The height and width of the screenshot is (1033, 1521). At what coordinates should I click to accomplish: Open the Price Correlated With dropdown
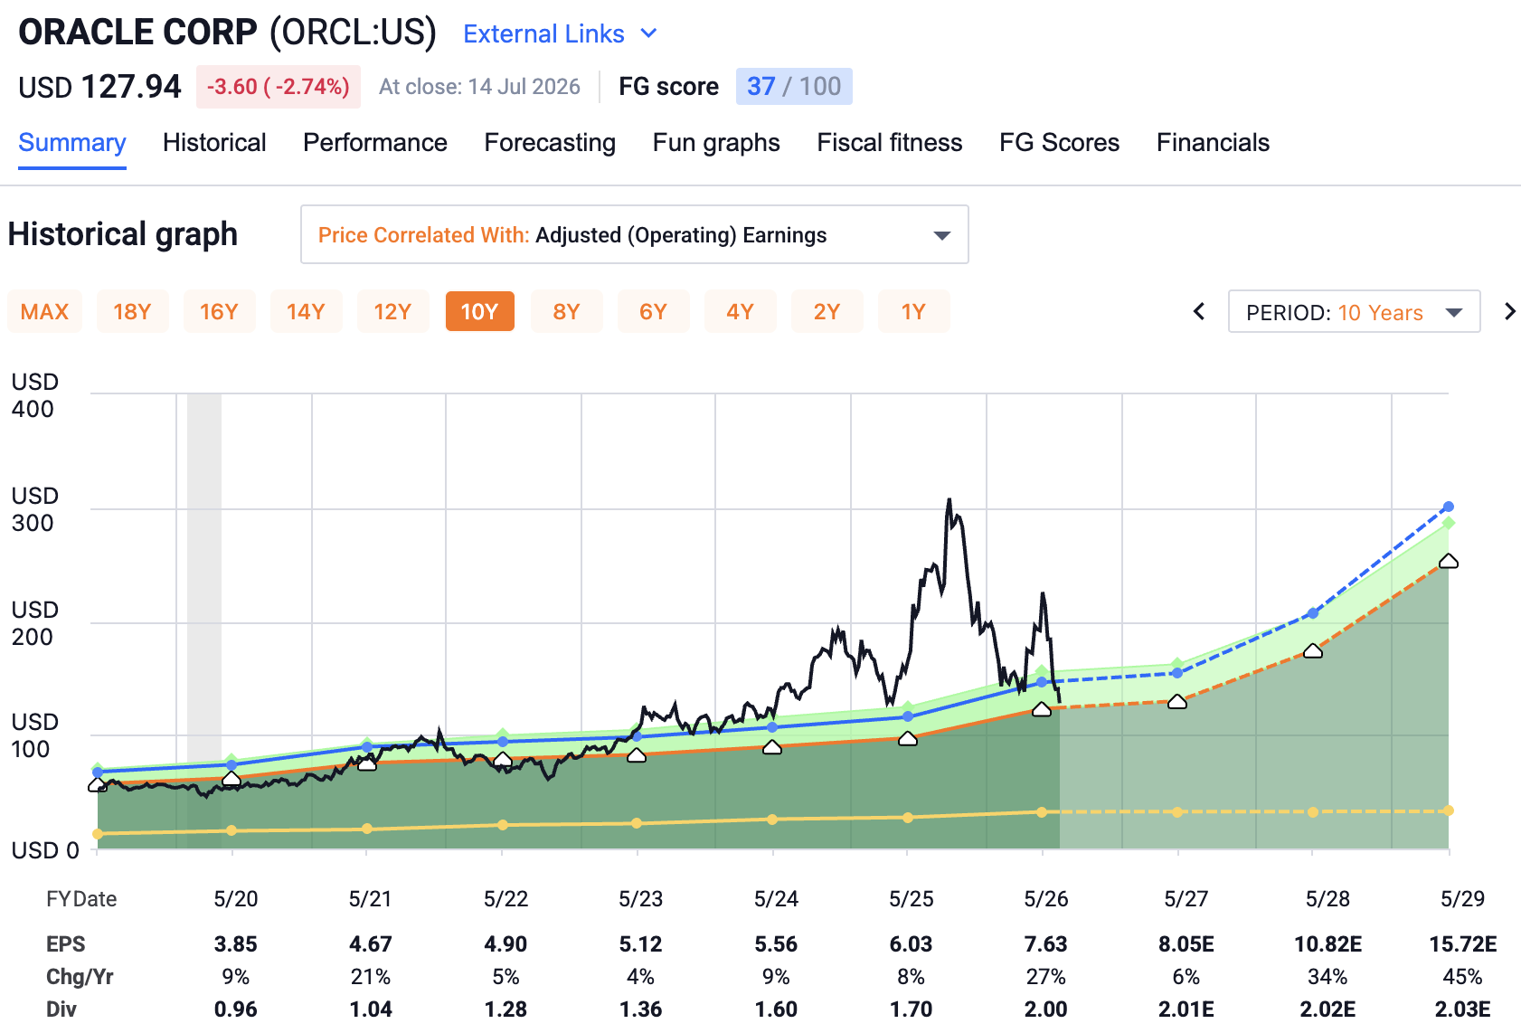pos(635,234)
